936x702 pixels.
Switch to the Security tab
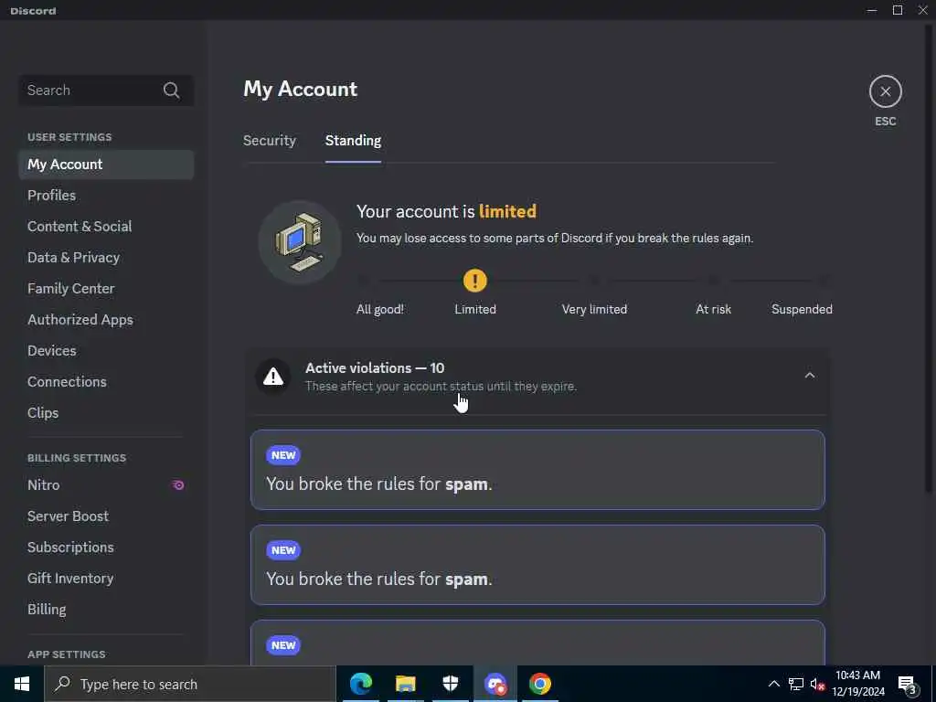click(x=270, y=140)
